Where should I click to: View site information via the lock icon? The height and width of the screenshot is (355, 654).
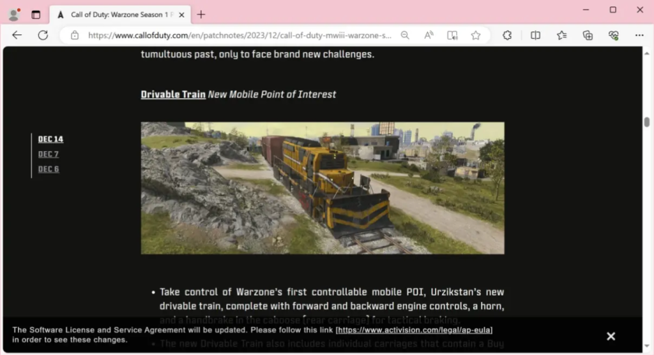pos(75,36)
